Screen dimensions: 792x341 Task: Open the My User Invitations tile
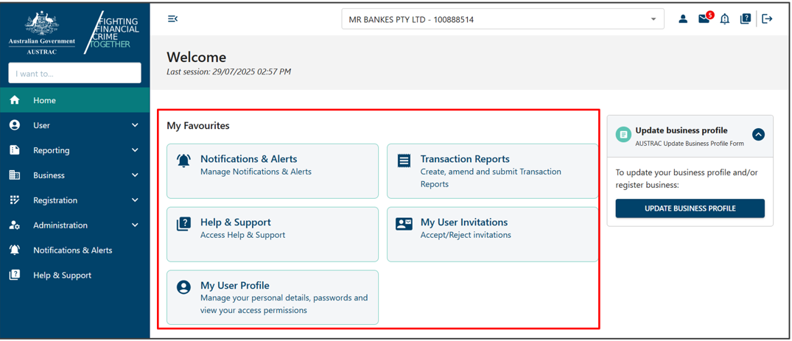(x=492, y=234)
